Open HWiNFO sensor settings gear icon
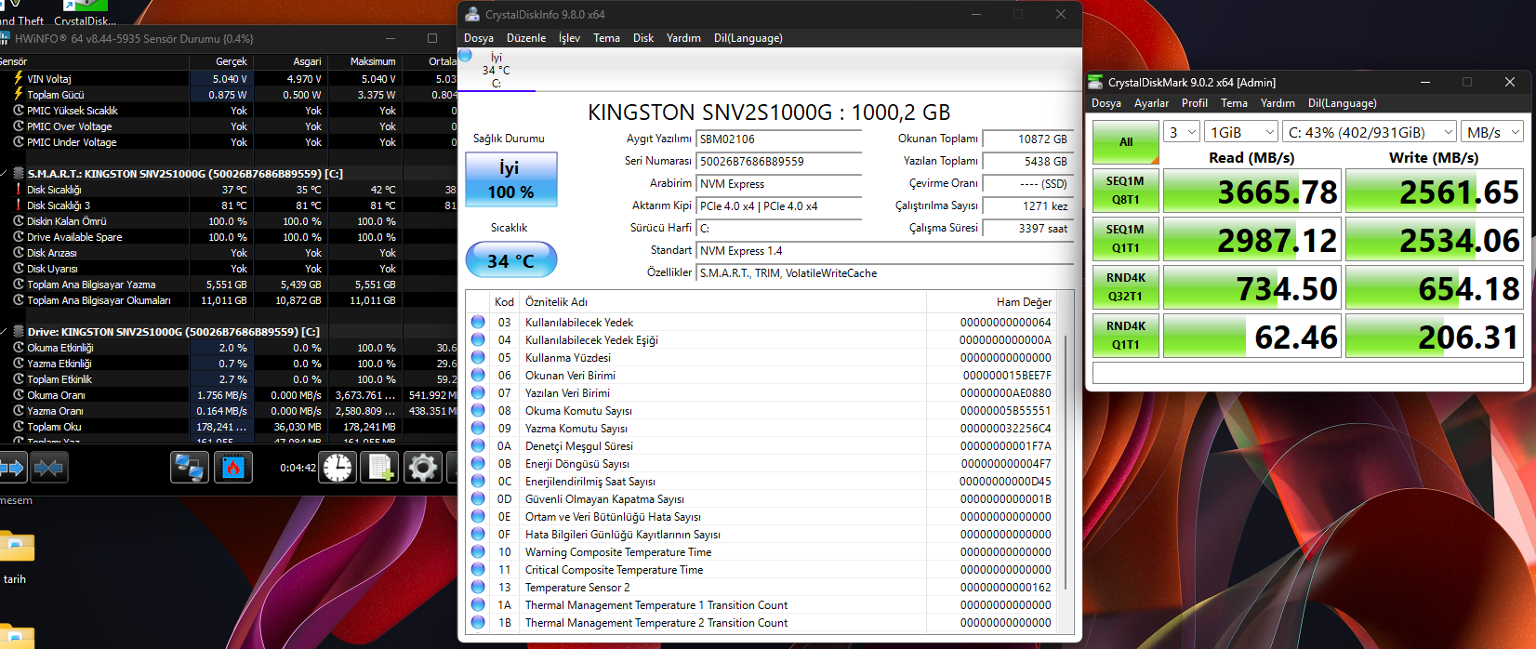The width and height of the screenshot is (1536, 649). pyautogui.click(x=422, y=467)
